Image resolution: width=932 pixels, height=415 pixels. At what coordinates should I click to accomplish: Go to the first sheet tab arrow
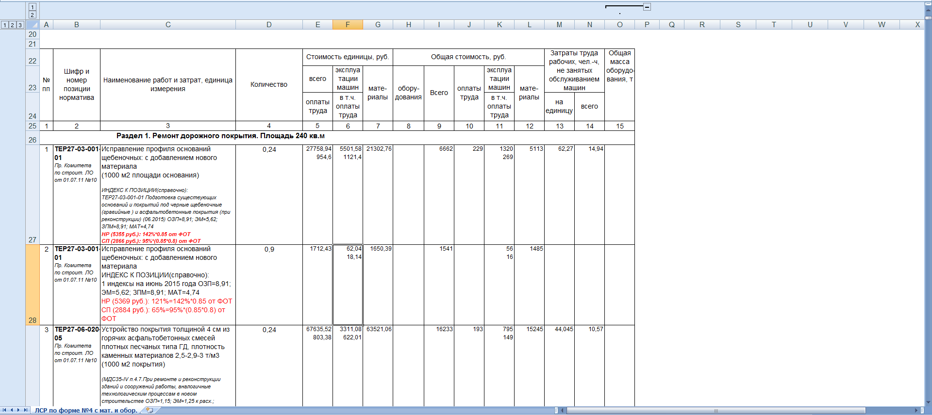point(4,410)
